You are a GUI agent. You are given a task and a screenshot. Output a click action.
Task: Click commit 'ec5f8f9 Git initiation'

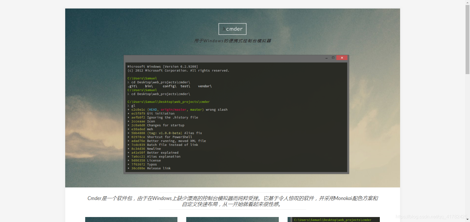(151, 114)
